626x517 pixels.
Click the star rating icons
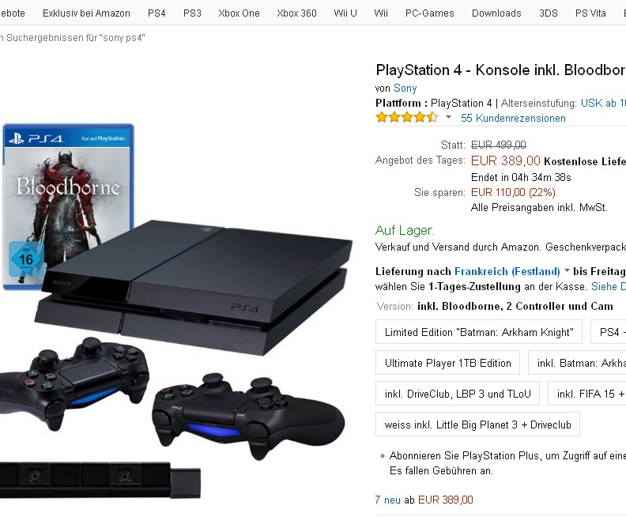407,117
